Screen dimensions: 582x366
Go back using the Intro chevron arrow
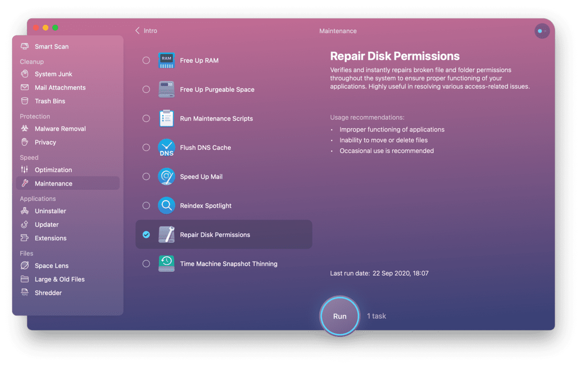pos(137,31)
